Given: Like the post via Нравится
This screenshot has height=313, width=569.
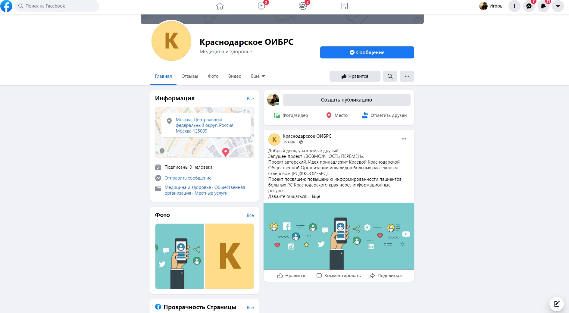Looking at the screenshot, I should tap(291, 276).
